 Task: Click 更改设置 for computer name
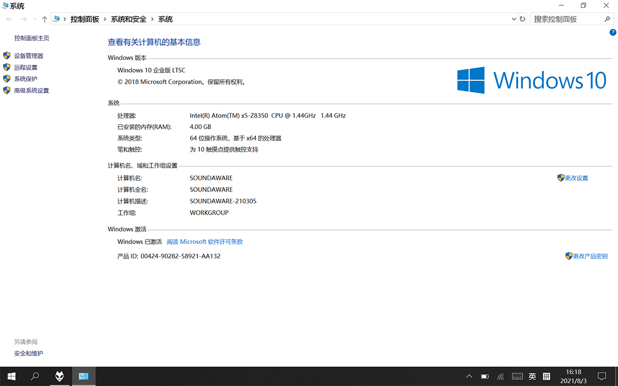tap(576, 178)
